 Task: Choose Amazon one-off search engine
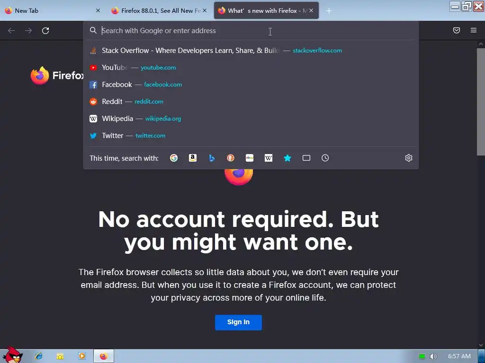point(193,158)
